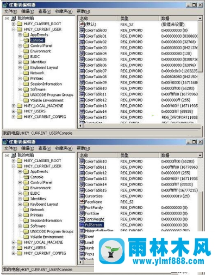Click the ColorTable00 value icon in top window
This screenshot has height=275, width=218.
(x=82, y=30)
